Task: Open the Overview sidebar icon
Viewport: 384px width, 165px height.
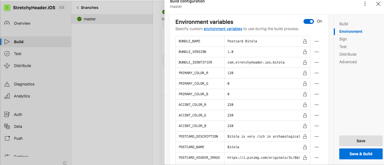Action: pos(7,24)
